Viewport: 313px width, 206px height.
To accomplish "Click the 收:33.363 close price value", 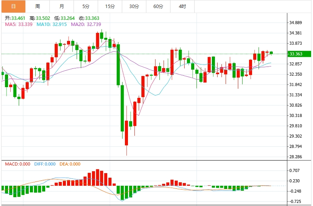I will (x=89, y=18).
